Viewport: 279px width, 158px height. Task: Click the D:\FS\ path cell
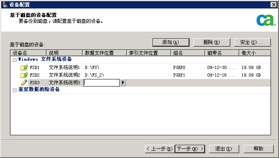point(92,67)
